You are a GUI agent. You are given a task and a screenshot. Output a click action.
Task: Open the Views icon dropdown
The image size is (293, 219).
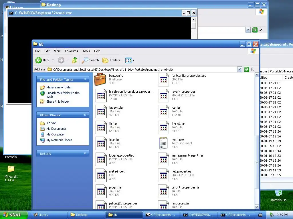[130, 60]
